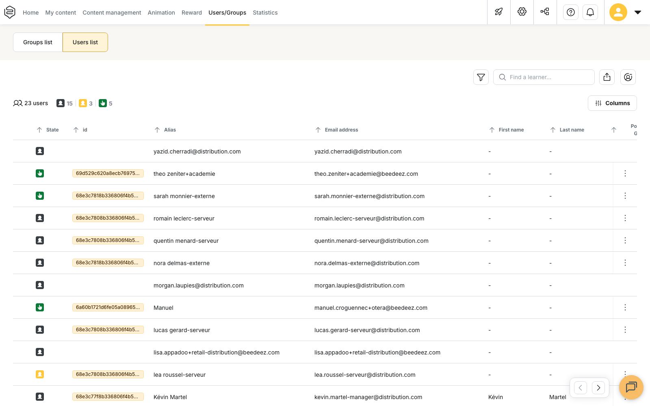Open the help question mark icon
This screenshot has width=650, height=406.
[571, 12]
